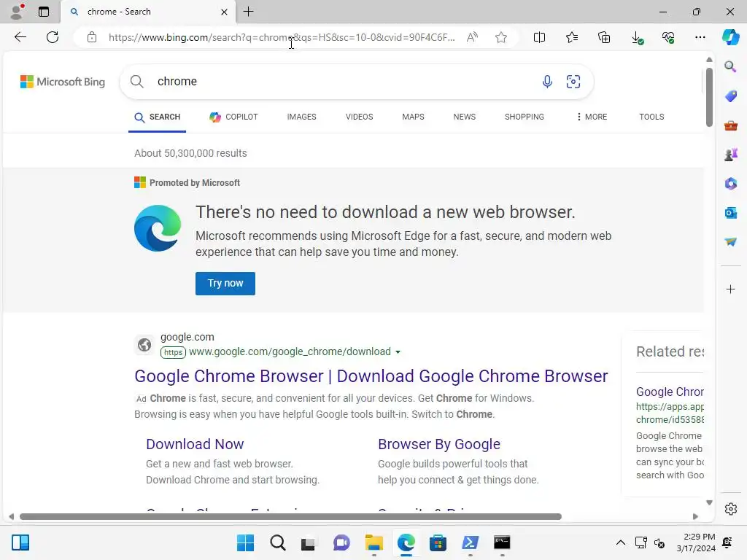Open the sidebar Games chess icon
This screenshot has height=560, width=747.
pos(730,155)
